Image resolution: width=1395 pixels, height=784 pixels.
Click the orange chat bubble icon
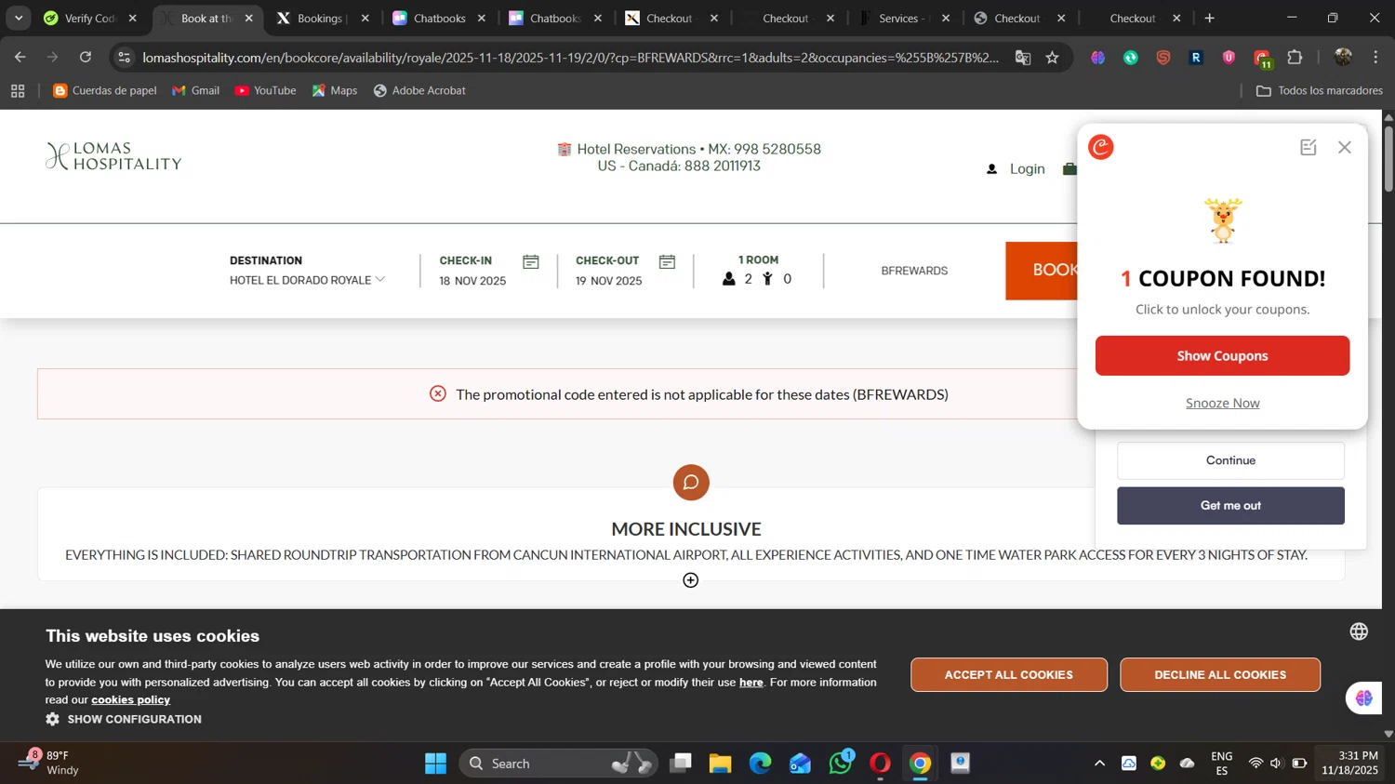coord(691,483)
